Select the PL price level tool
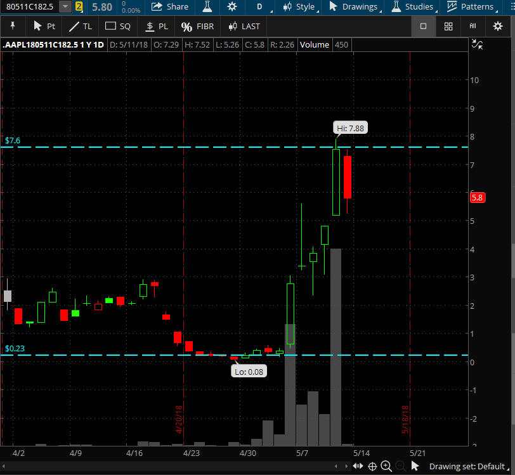The image size is (515, 475). point(157,26)
